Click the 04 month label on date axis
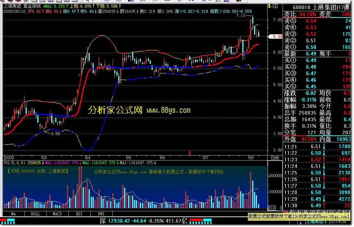The image size is (354, 227). [x=88, y=158]
